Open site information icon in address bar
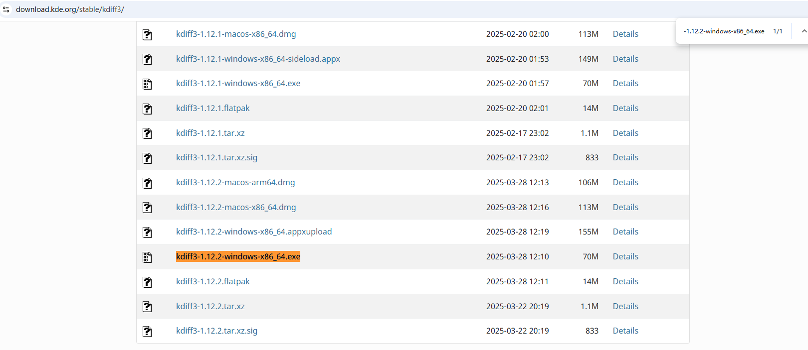 pyautogui.click(x=6, y=9)
